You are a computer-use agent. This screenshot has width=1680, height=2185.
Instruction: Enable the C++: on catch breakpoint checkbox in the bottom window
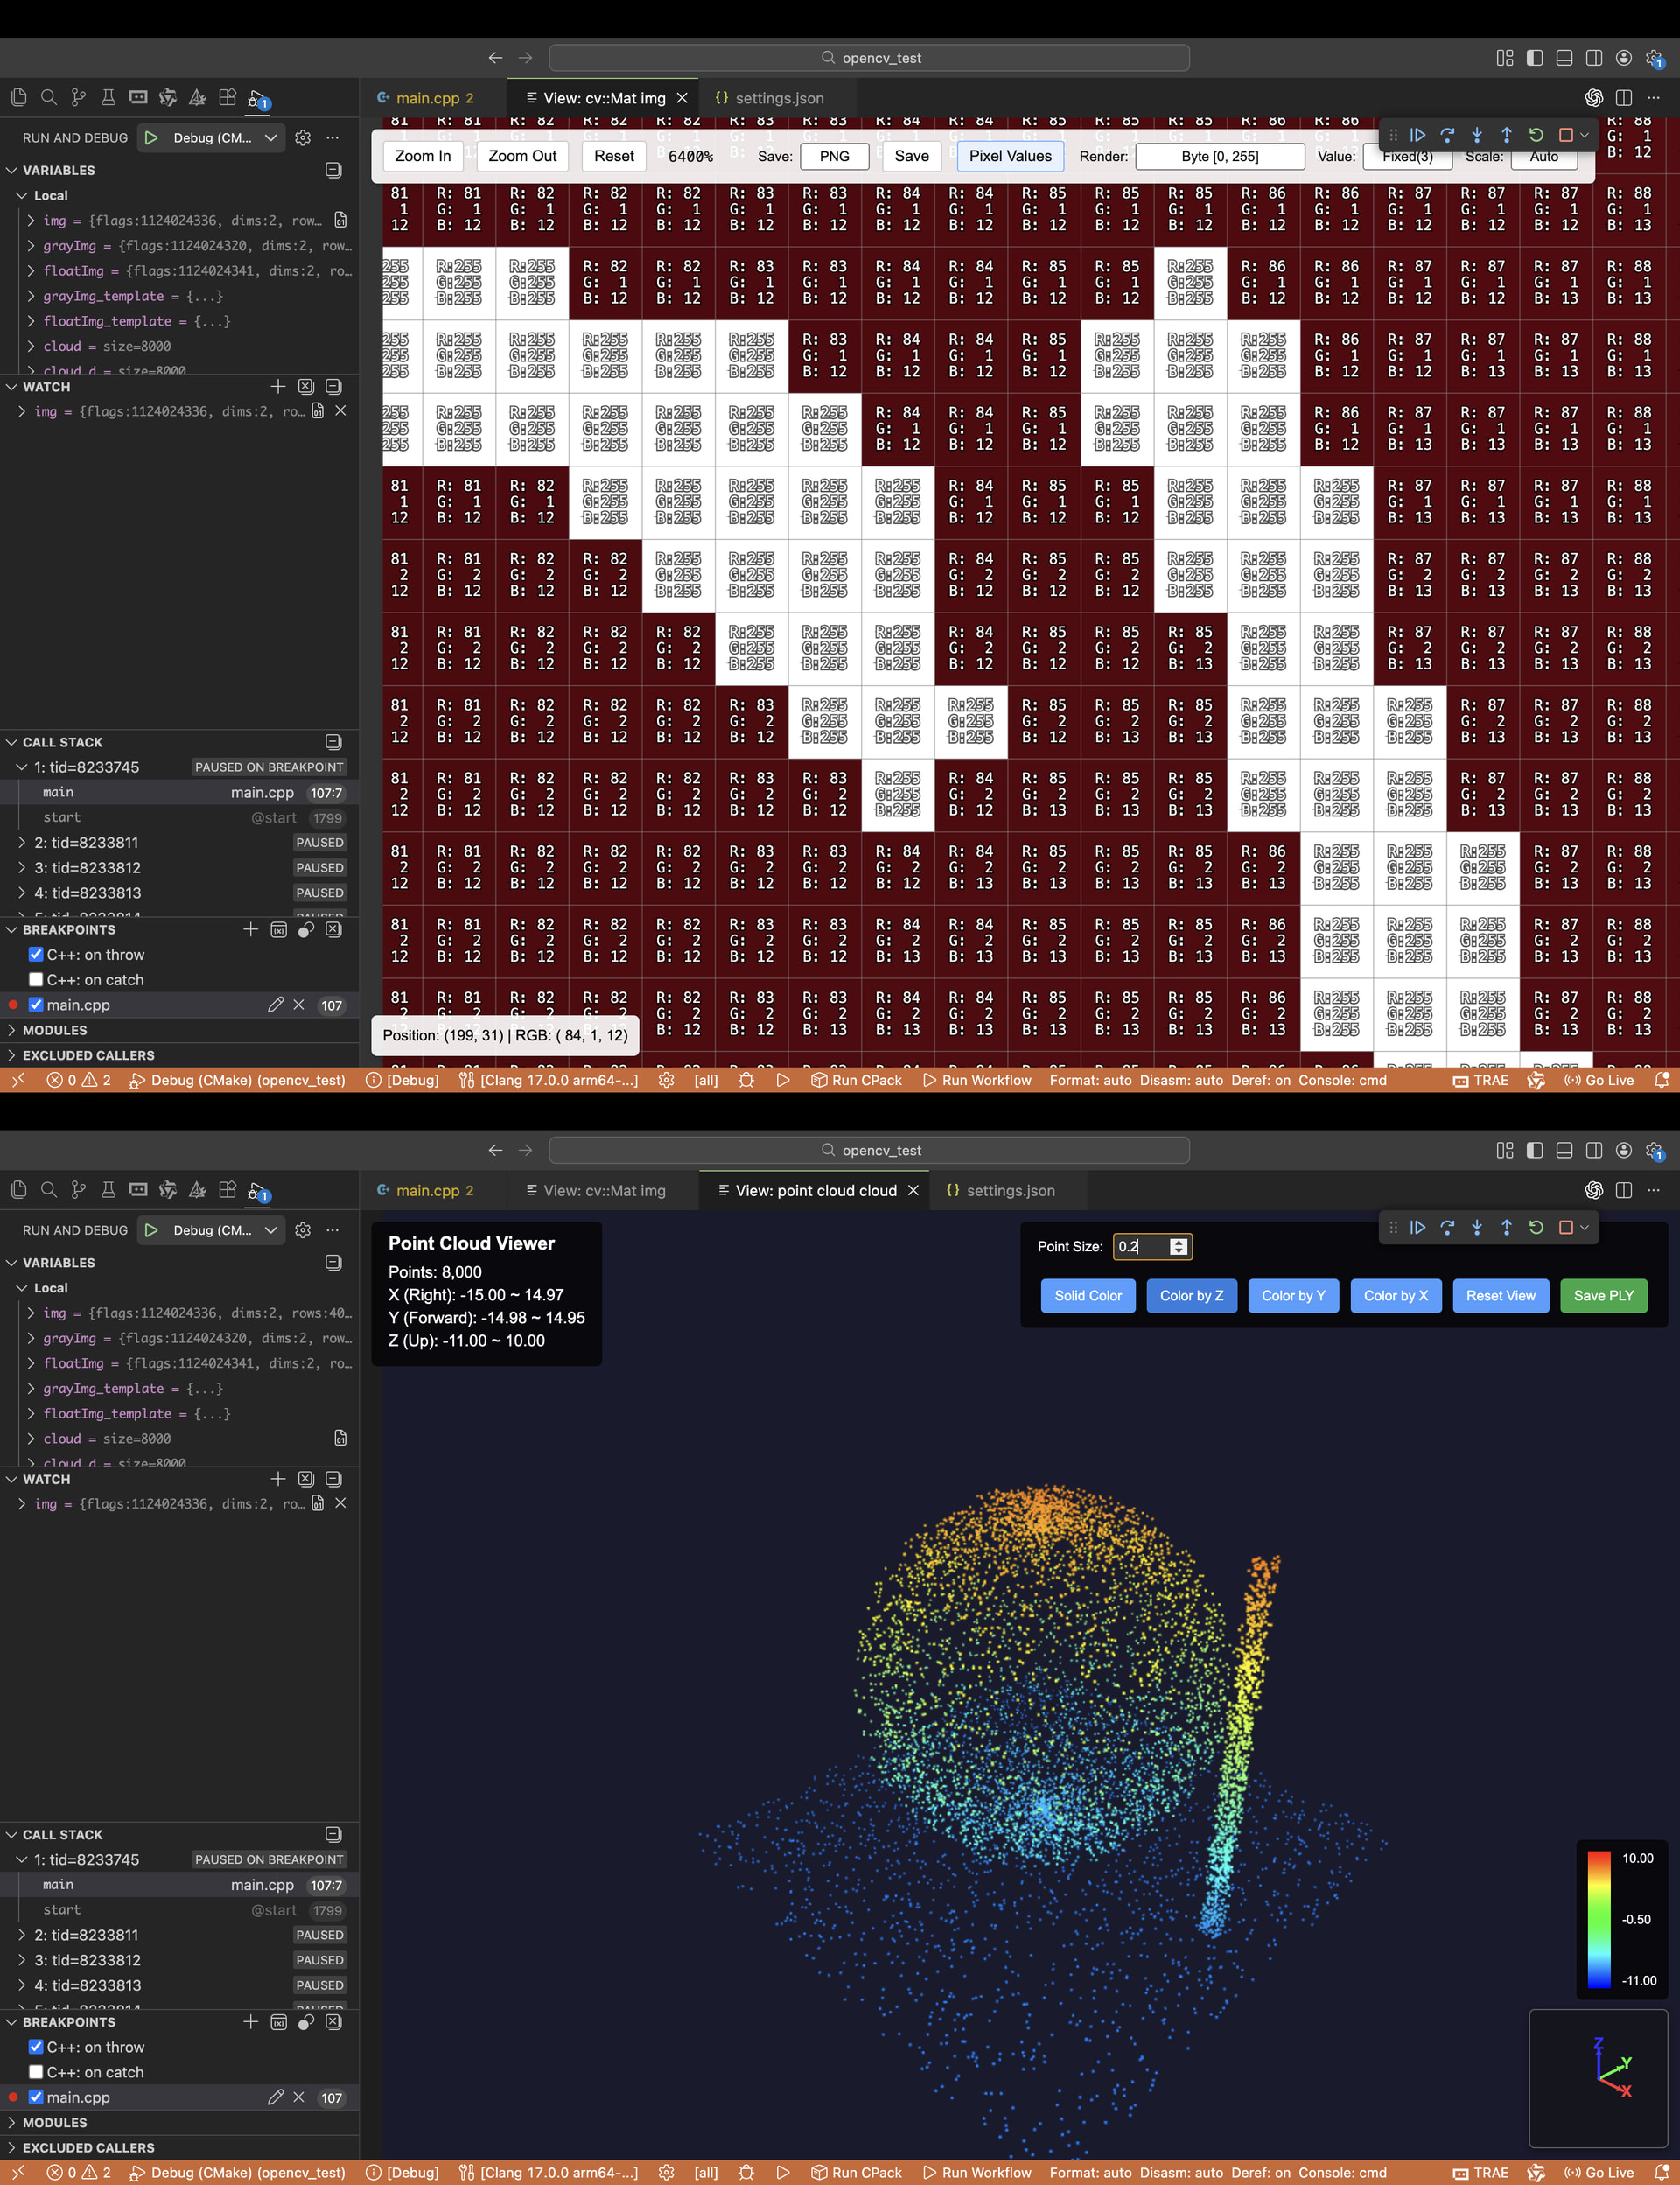[36, 2072]
